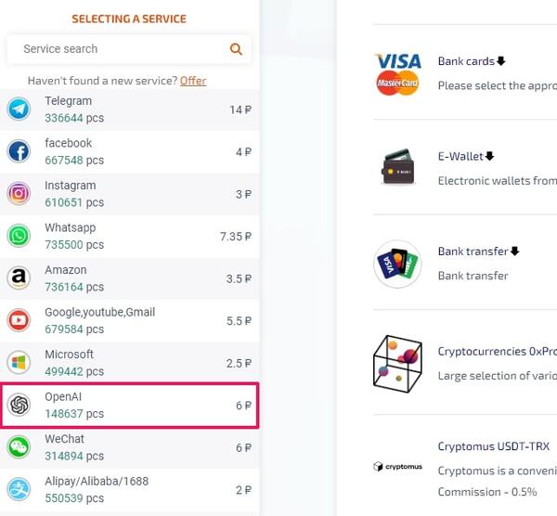Click the VISA MasterCard logo
The image size is (557, 516).
[398, 74]
